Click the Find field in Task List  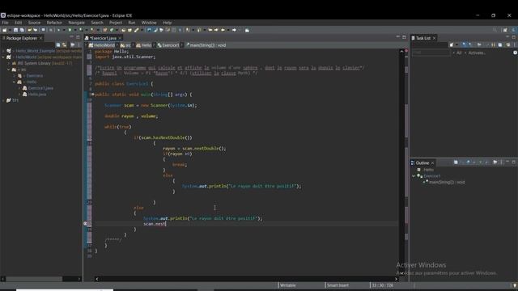pyautogui.click(x=431, y=53)
